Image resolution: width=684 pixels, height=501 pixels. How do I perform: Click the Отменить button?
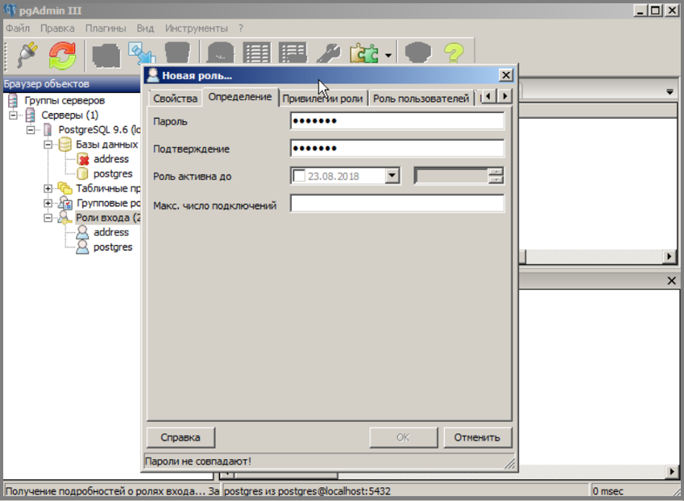[477, 437]
